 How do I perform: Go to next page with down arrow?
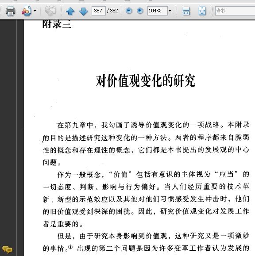click(x=83, y=11)
